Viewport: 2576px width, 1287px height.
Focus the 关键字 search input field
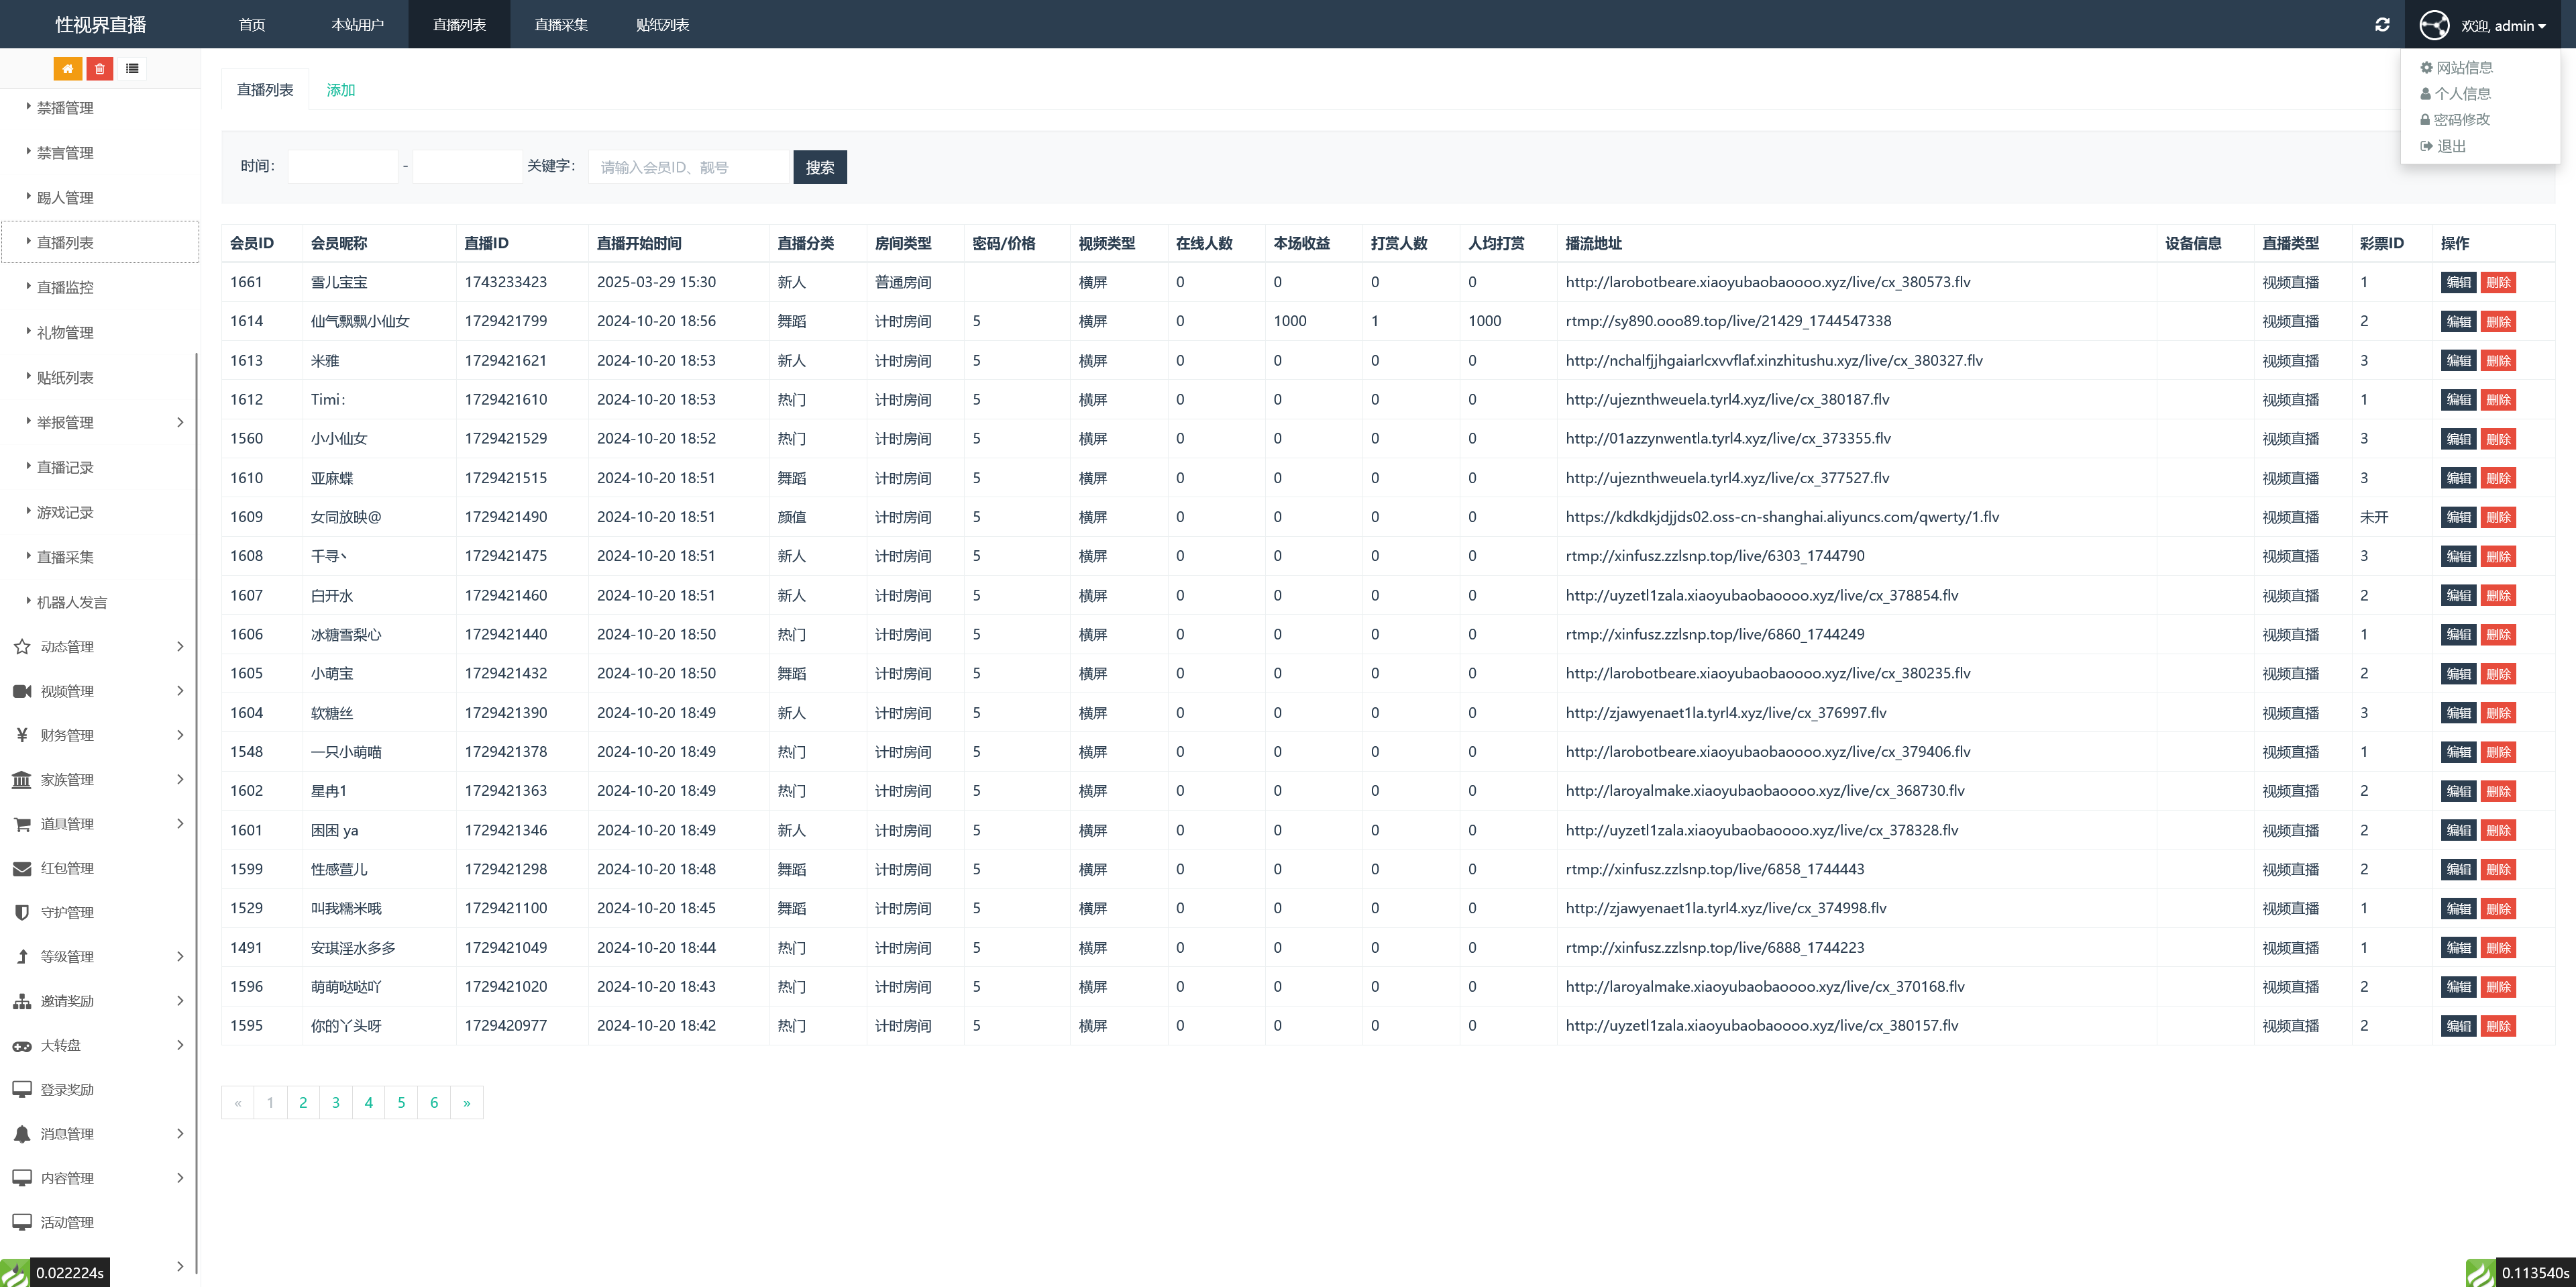click(x=690, y=167)
